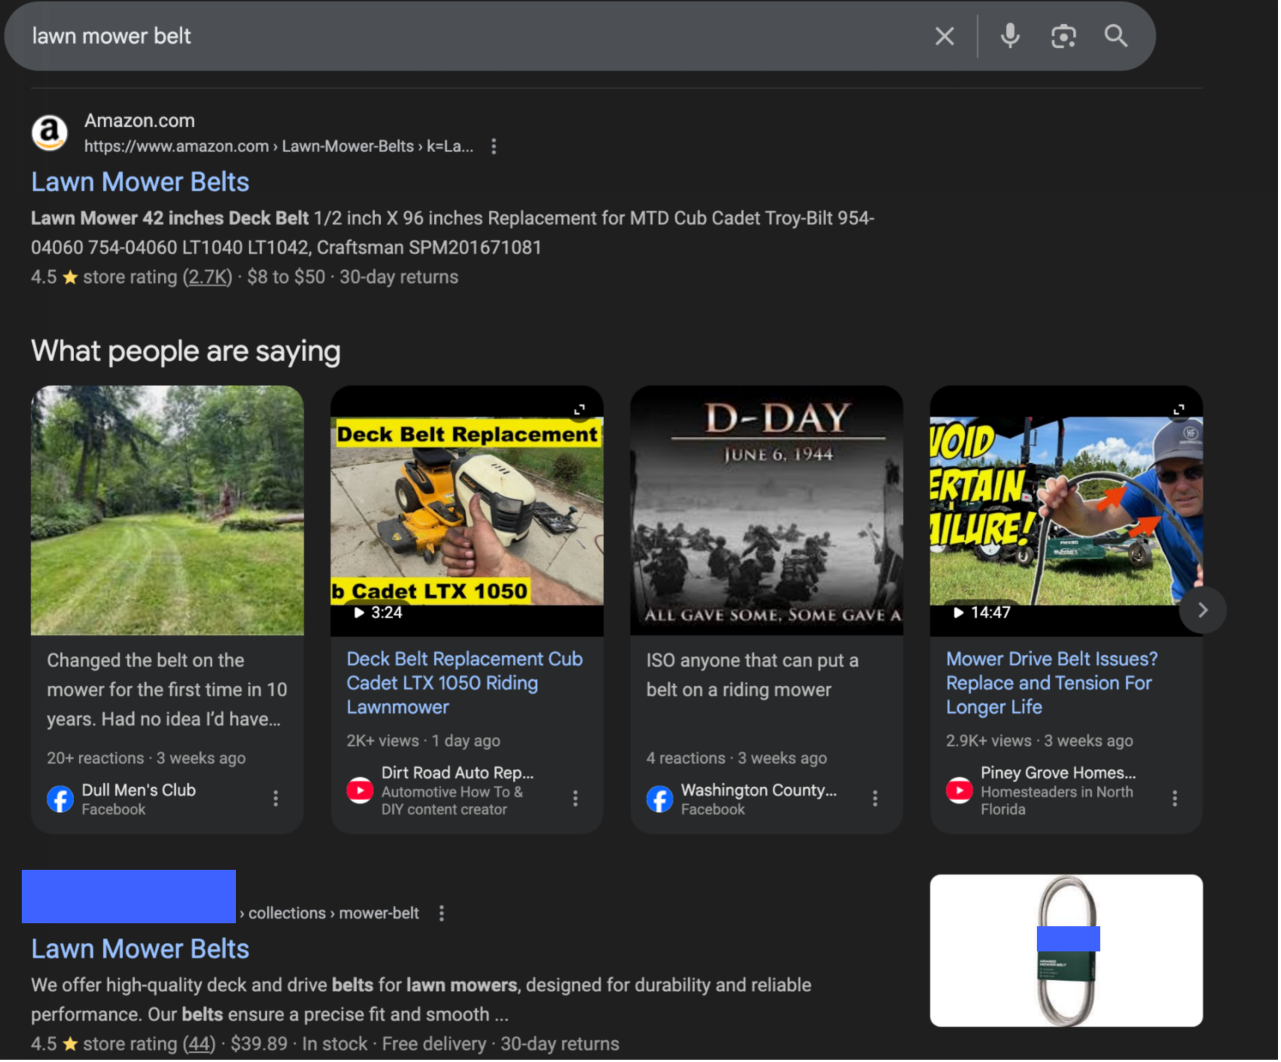Click the mower belt product image thumbnail
The width and height of the screenshot is (1281, 1062).
coord(1066,950)
